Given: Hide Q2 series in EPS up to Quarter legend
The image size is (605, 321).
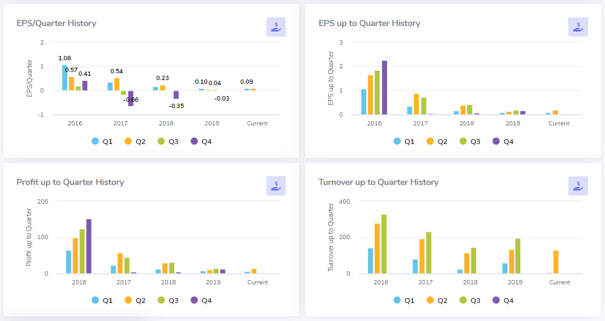Looking at the screenshot, I should tap(436, 142).
